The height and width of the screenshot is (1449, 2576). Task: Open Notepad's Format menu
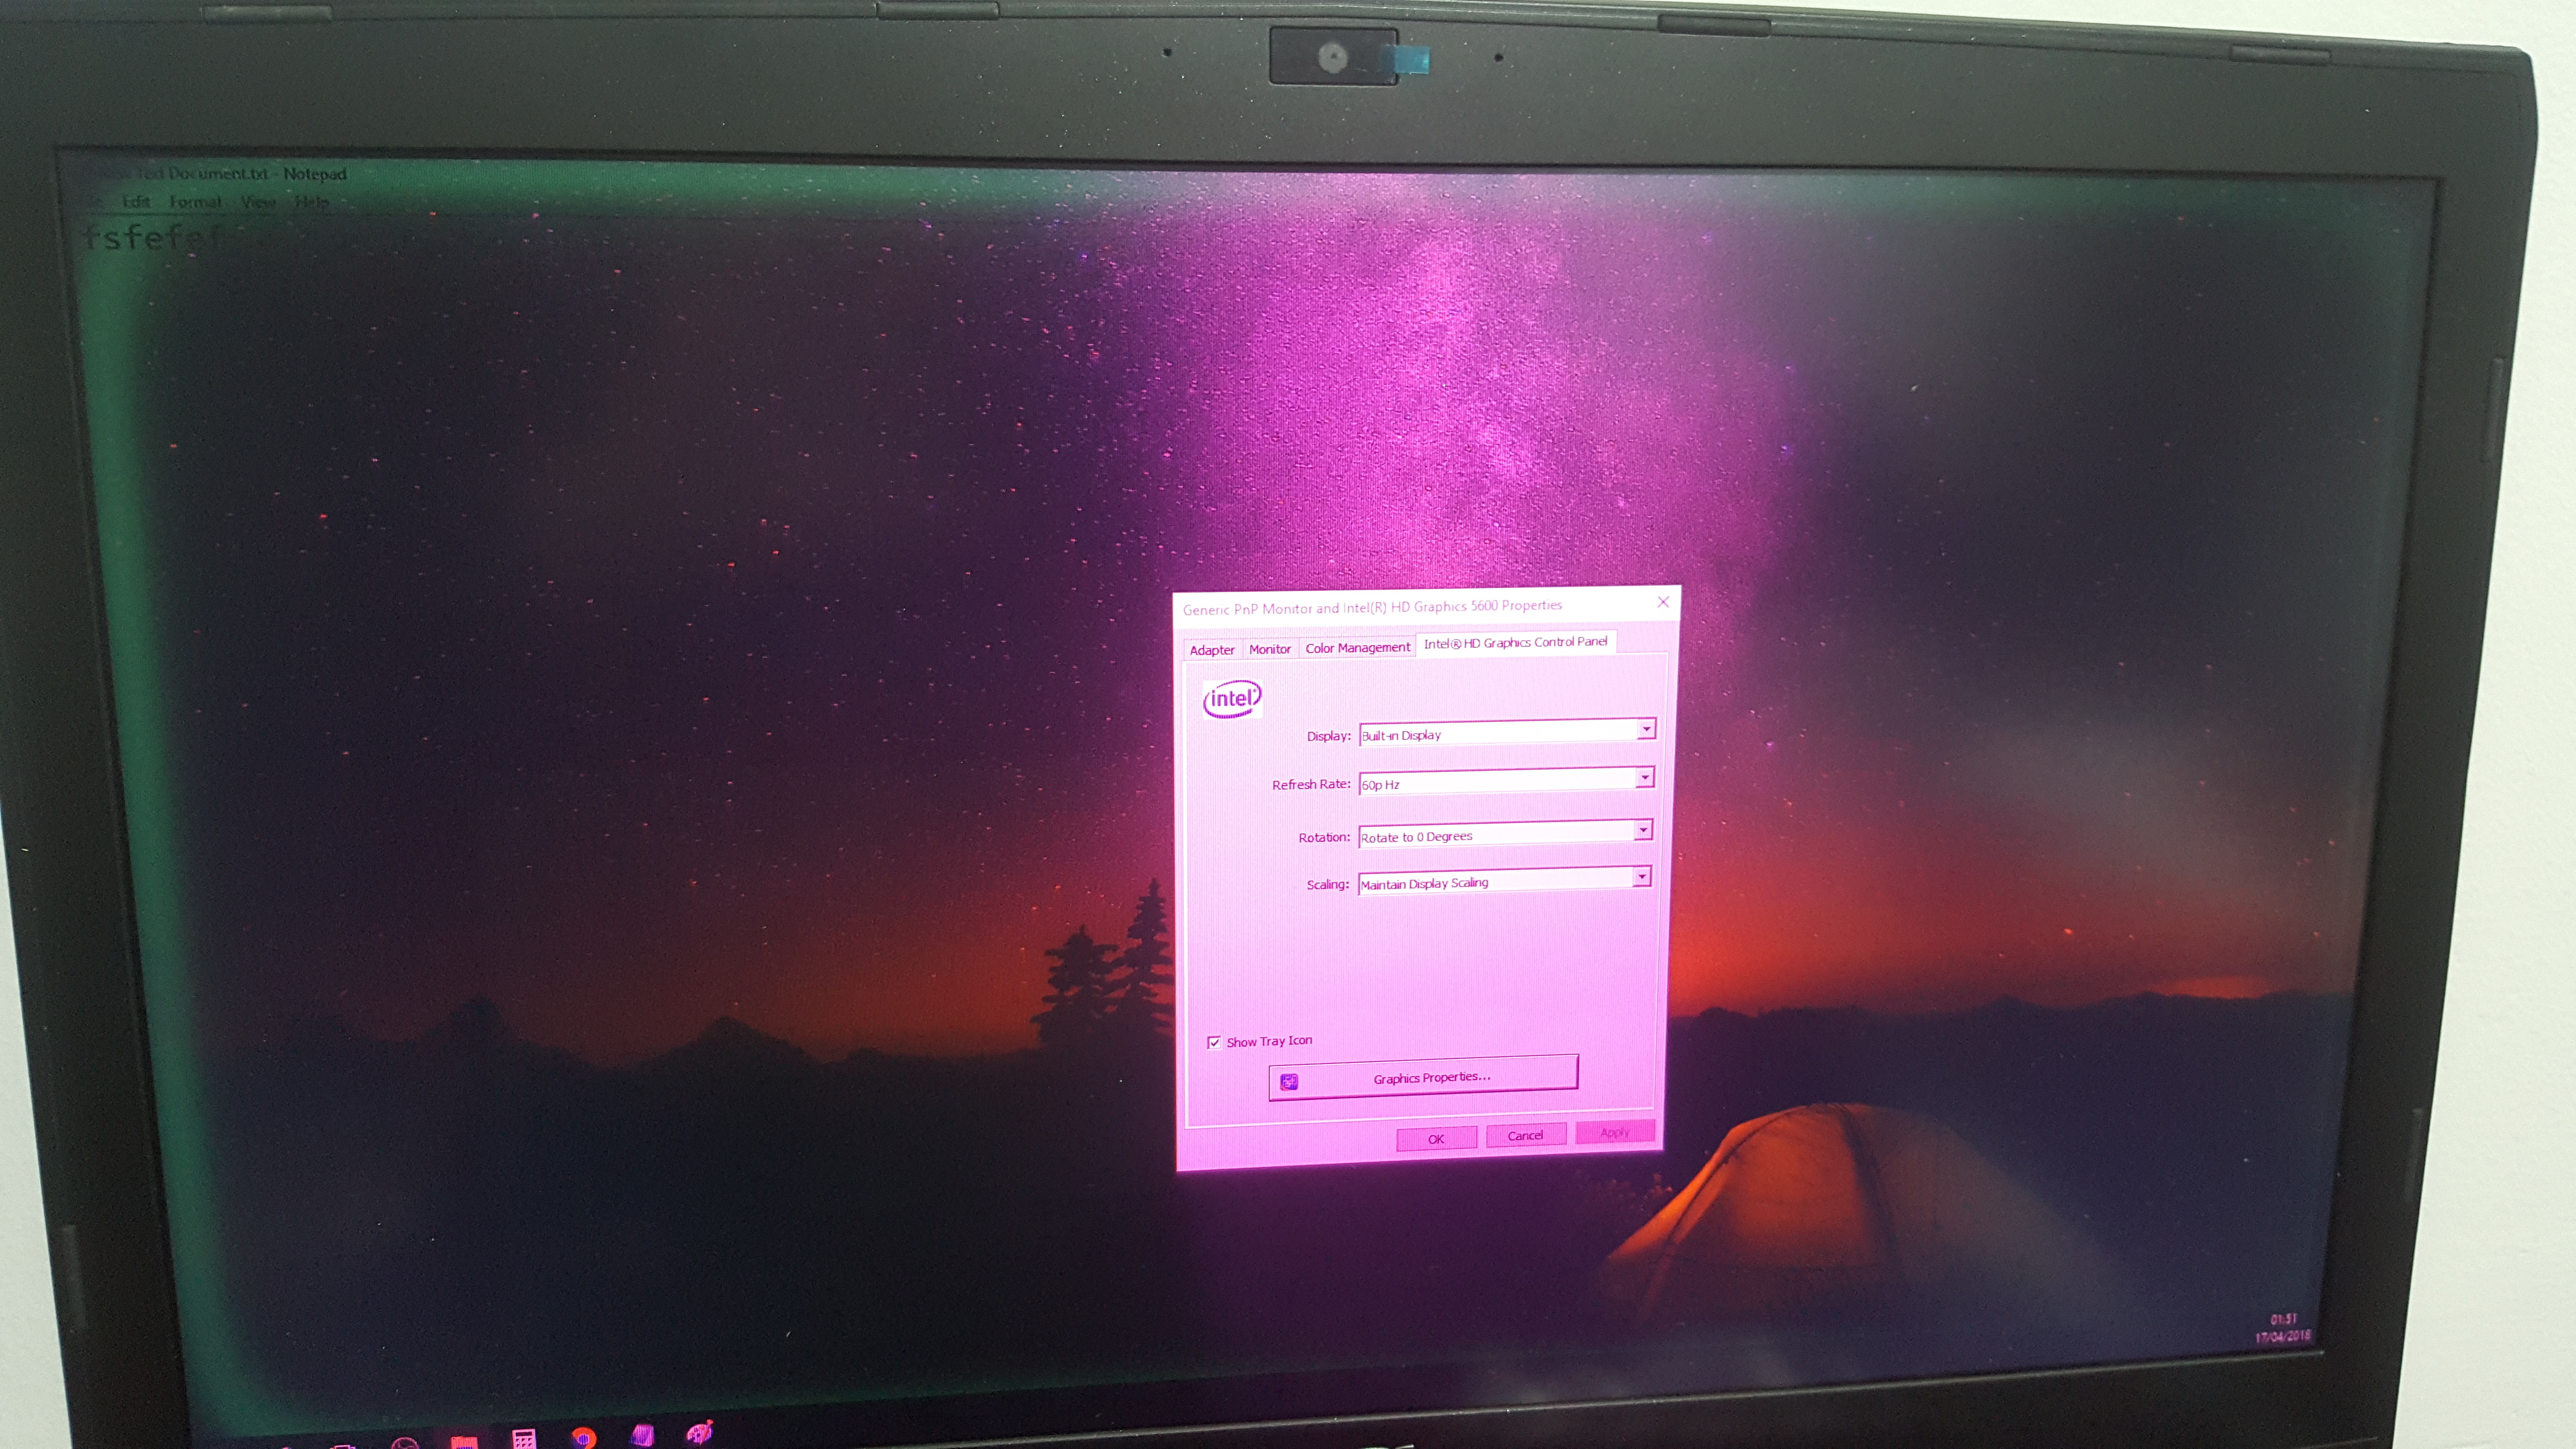tap(195, 202)
